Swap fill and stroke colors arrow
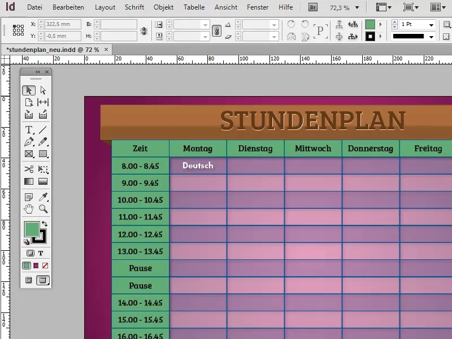The width and height of the screenshot is (452, 339). click(x=45, y=223)
